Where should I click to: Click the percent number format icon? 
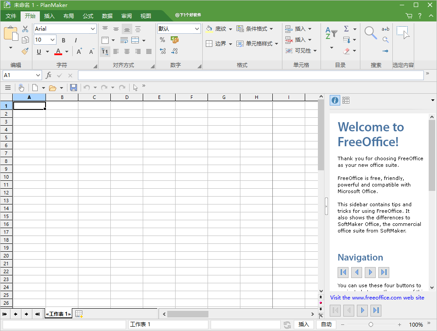click(162, 40)
